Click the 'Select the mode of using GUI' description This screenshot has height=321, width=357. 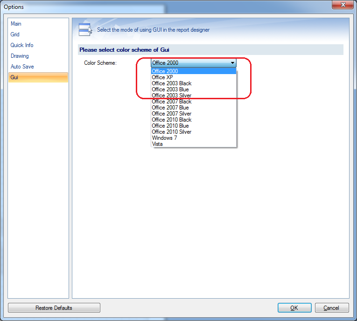(153, 30)
